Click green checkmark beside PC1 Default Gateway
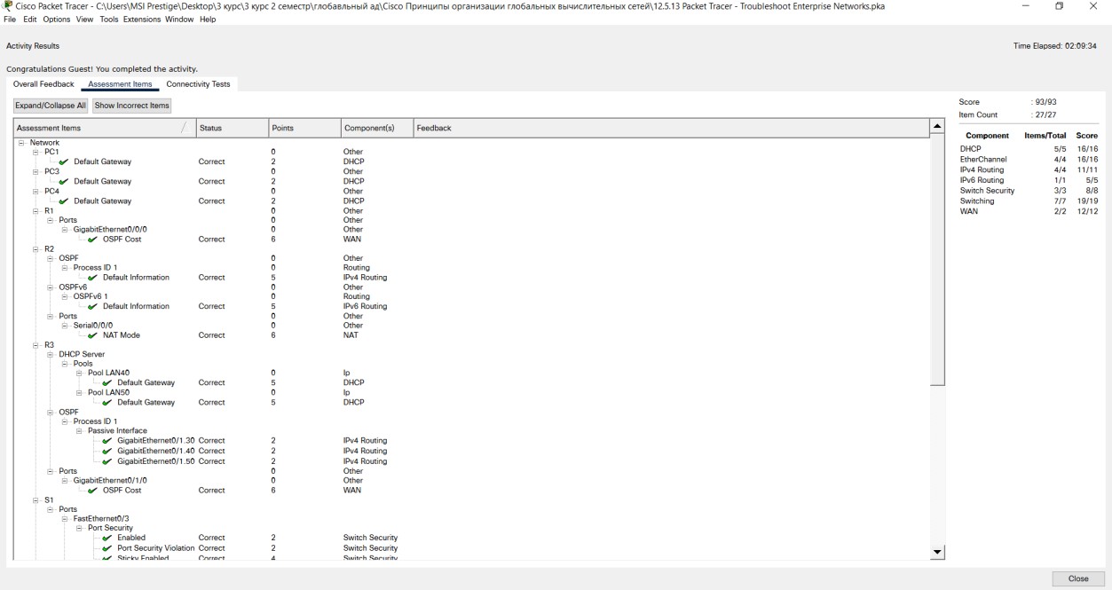This screenshot has width=1112, height=590. pyautogui.click(x=64, y=162)
